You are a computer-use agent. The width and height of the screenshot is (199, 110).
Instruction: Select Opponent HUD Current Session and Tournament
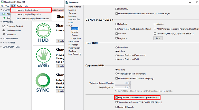pos(117,74)
